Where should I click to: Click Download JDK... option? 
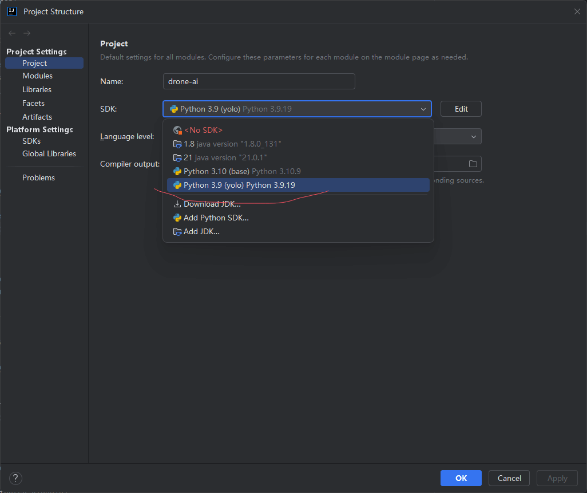click(212, 204)
